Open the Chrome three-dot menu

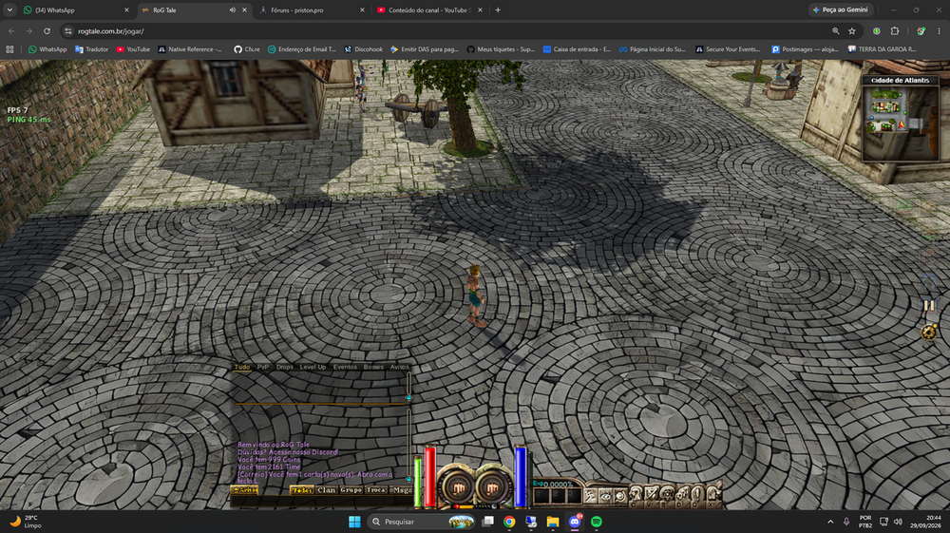coord(940,31)
